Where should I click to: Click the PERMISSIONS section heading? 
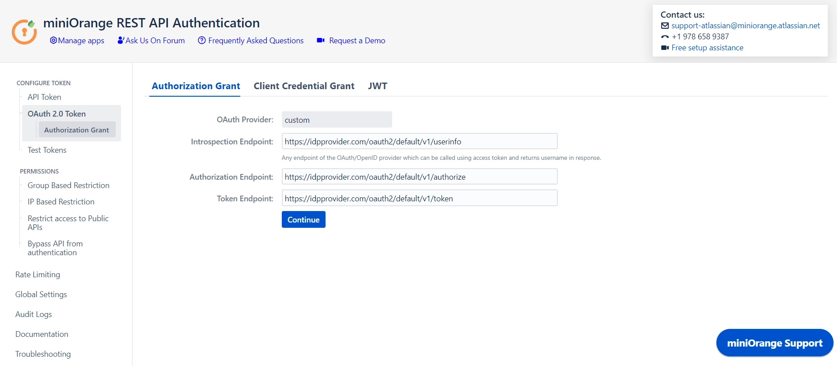[x=39, y=171]
